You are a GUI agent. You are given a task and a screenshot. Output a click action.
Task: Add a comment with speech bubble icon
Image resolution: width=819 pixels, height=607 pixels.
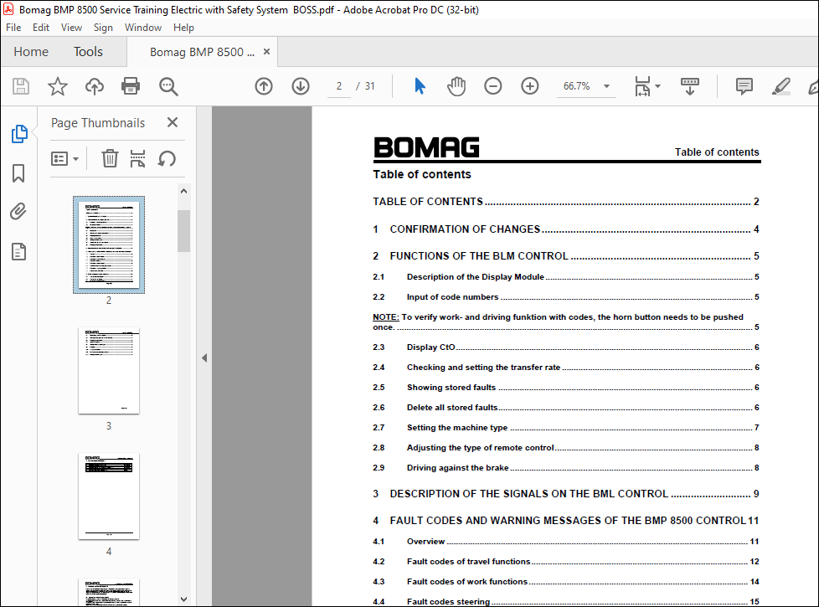[x=744, y=86]
